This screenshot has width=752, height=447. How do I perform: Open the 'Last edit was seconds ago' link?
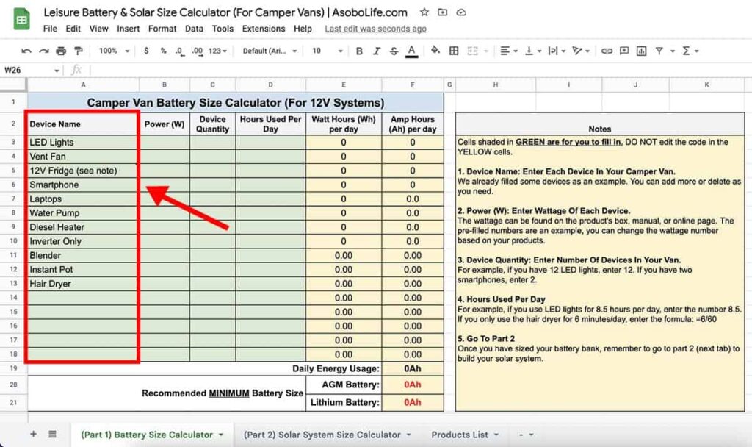(375, 29)
